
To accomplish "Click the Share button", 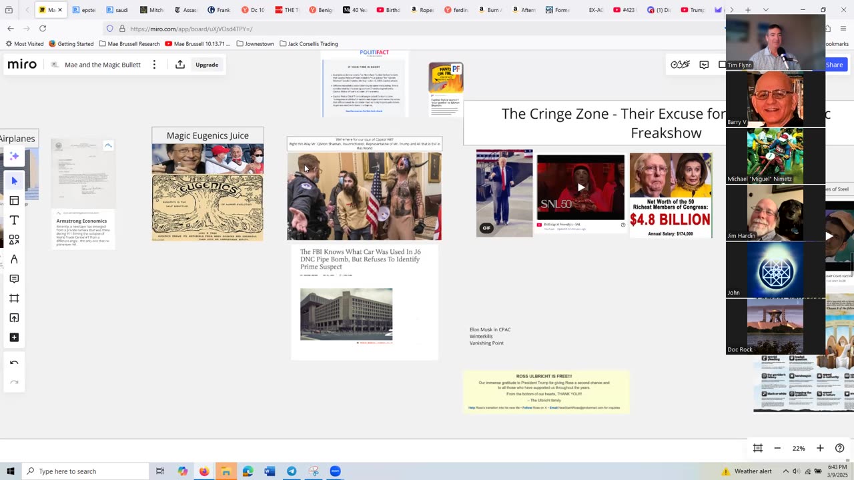I will [x=835, y=65].
